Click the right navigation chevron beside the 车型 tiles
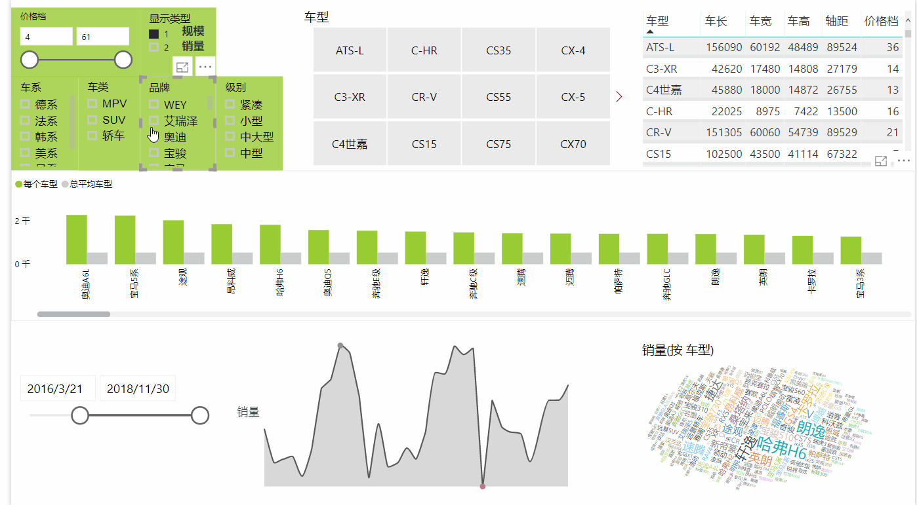Image resolution: width=917 pixels, height=505 pixels. point(619,96)
